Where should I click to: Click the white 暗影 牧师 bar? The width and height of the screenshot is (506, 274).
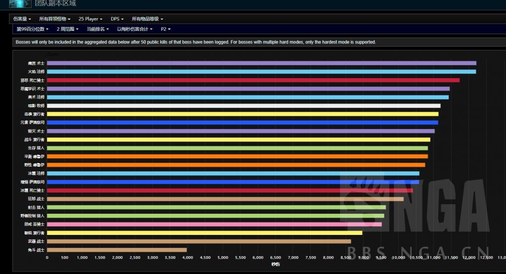coord(244,106)
